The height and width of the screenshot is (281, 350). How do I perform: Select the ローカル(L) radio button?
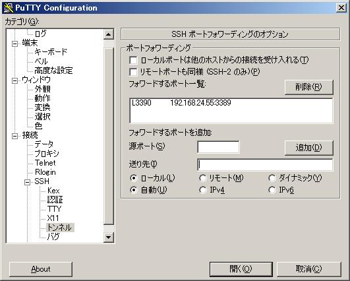pos(134,178)
